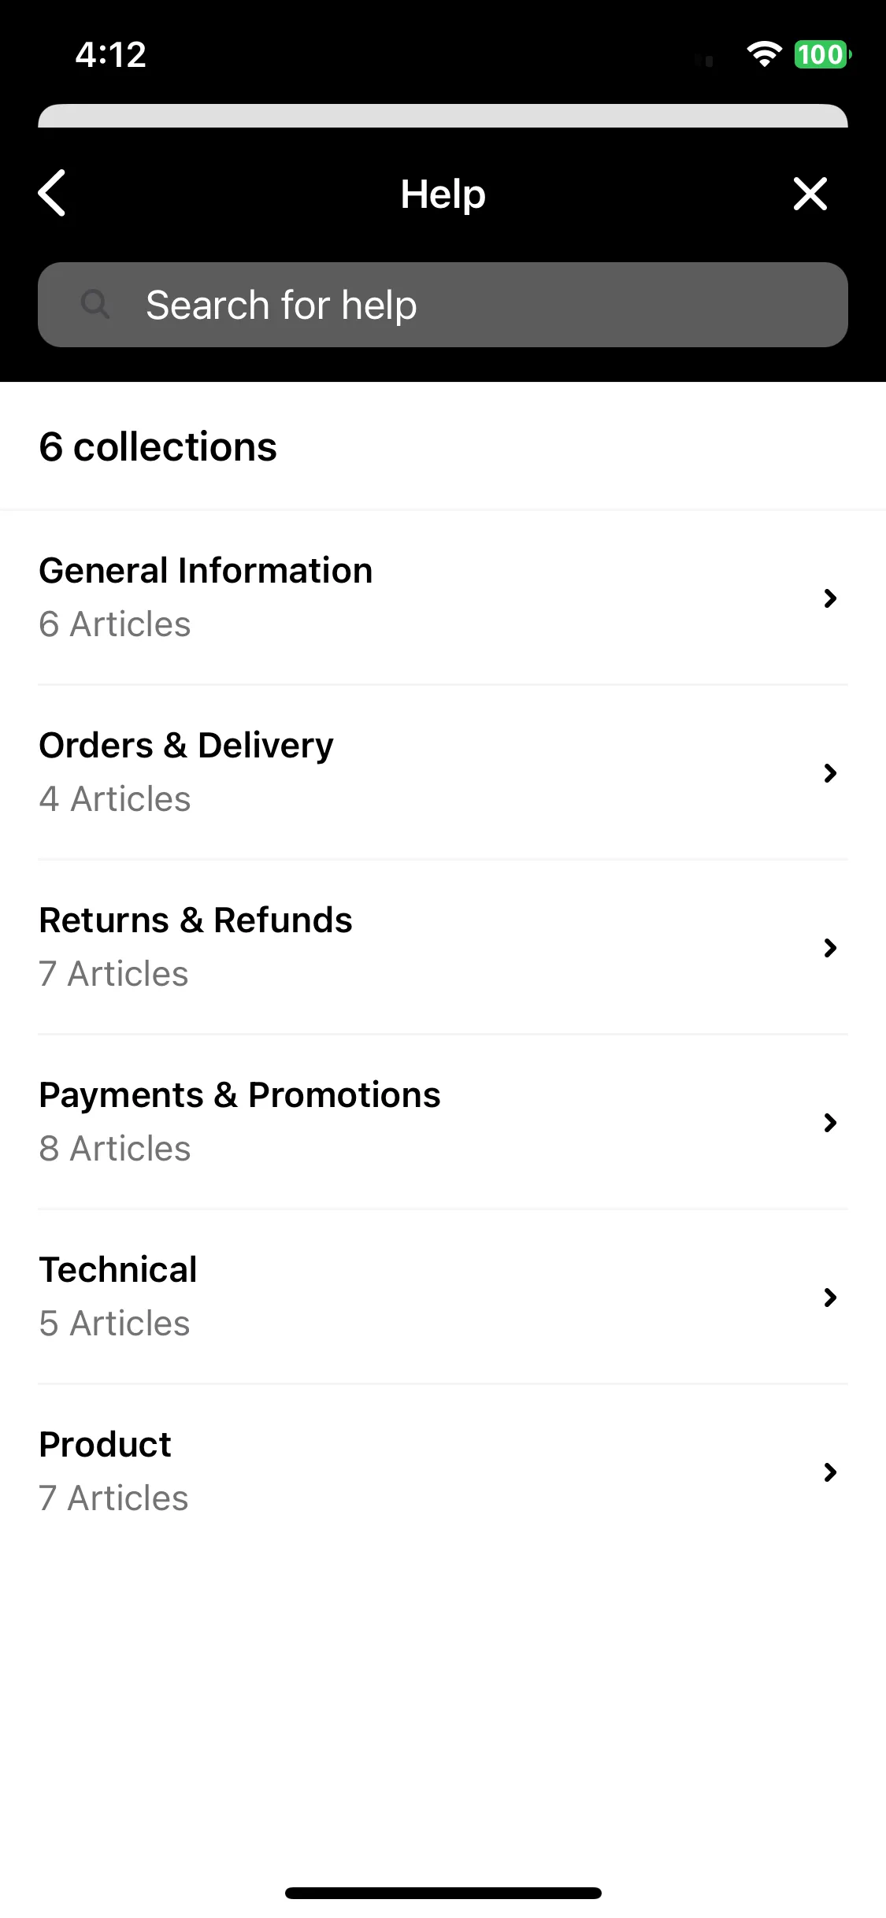Image resolution: width=886 pixels, height=1918 pixels.
Task: Tap the chevron next to Orders & Delivery
Action: coord(830,773)
